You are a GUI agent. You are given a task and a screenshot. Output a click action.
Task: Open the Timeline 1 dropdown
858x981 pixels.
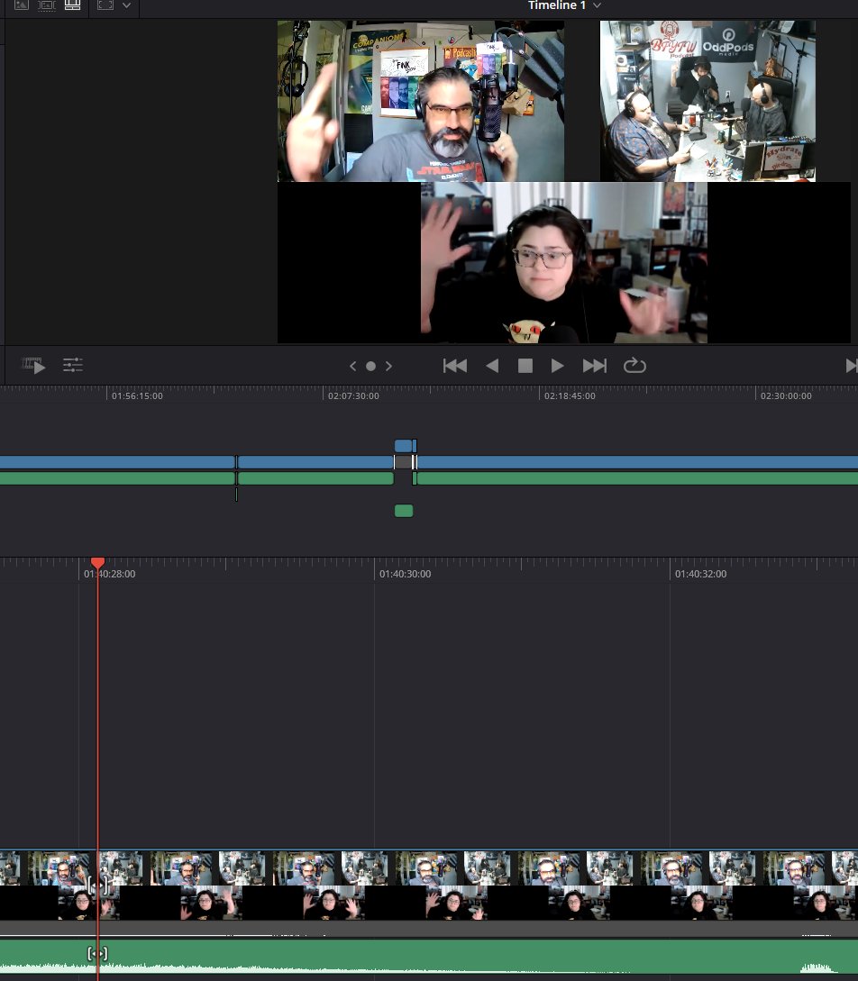[x=597, y=5]
